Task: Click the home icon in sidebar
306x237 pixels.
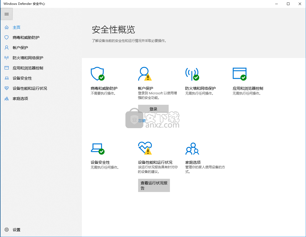Action: (x=7, y=27)
